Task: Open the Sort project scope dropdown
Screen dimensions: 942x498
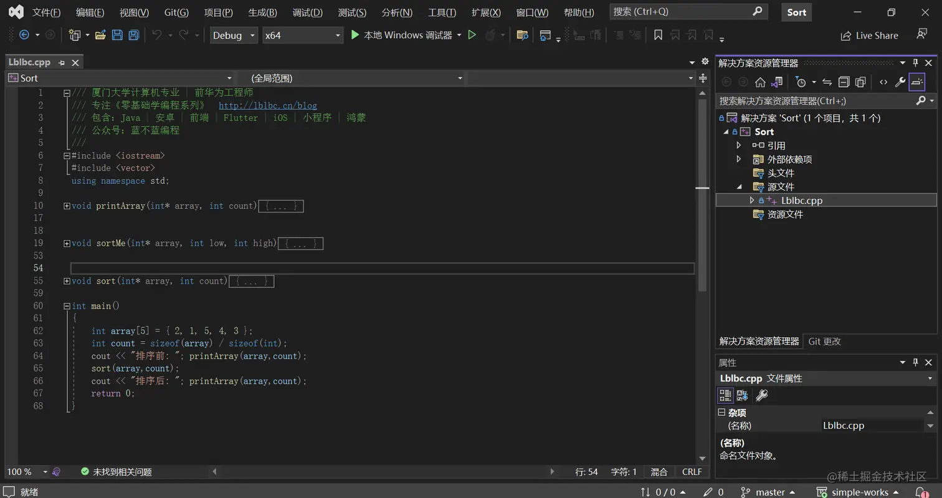Action: click(x=120, y=78)
